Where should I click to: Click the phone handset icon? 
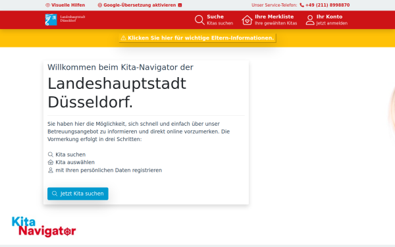click(x=302, y=5)
